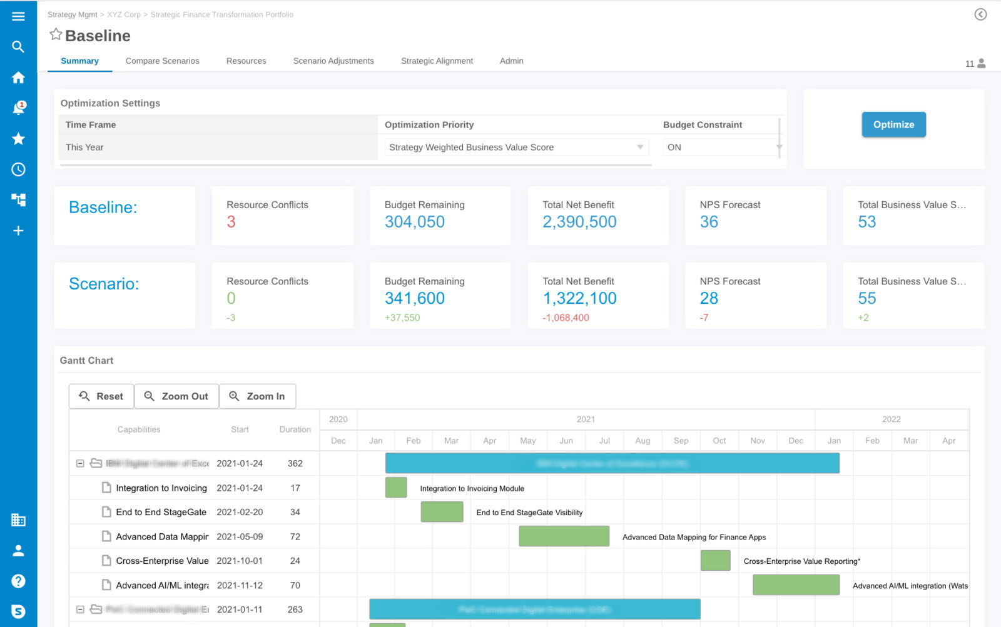Collapse the first Gantt capability group
The image size is (1001, 627).
click(x=80, y=463)
